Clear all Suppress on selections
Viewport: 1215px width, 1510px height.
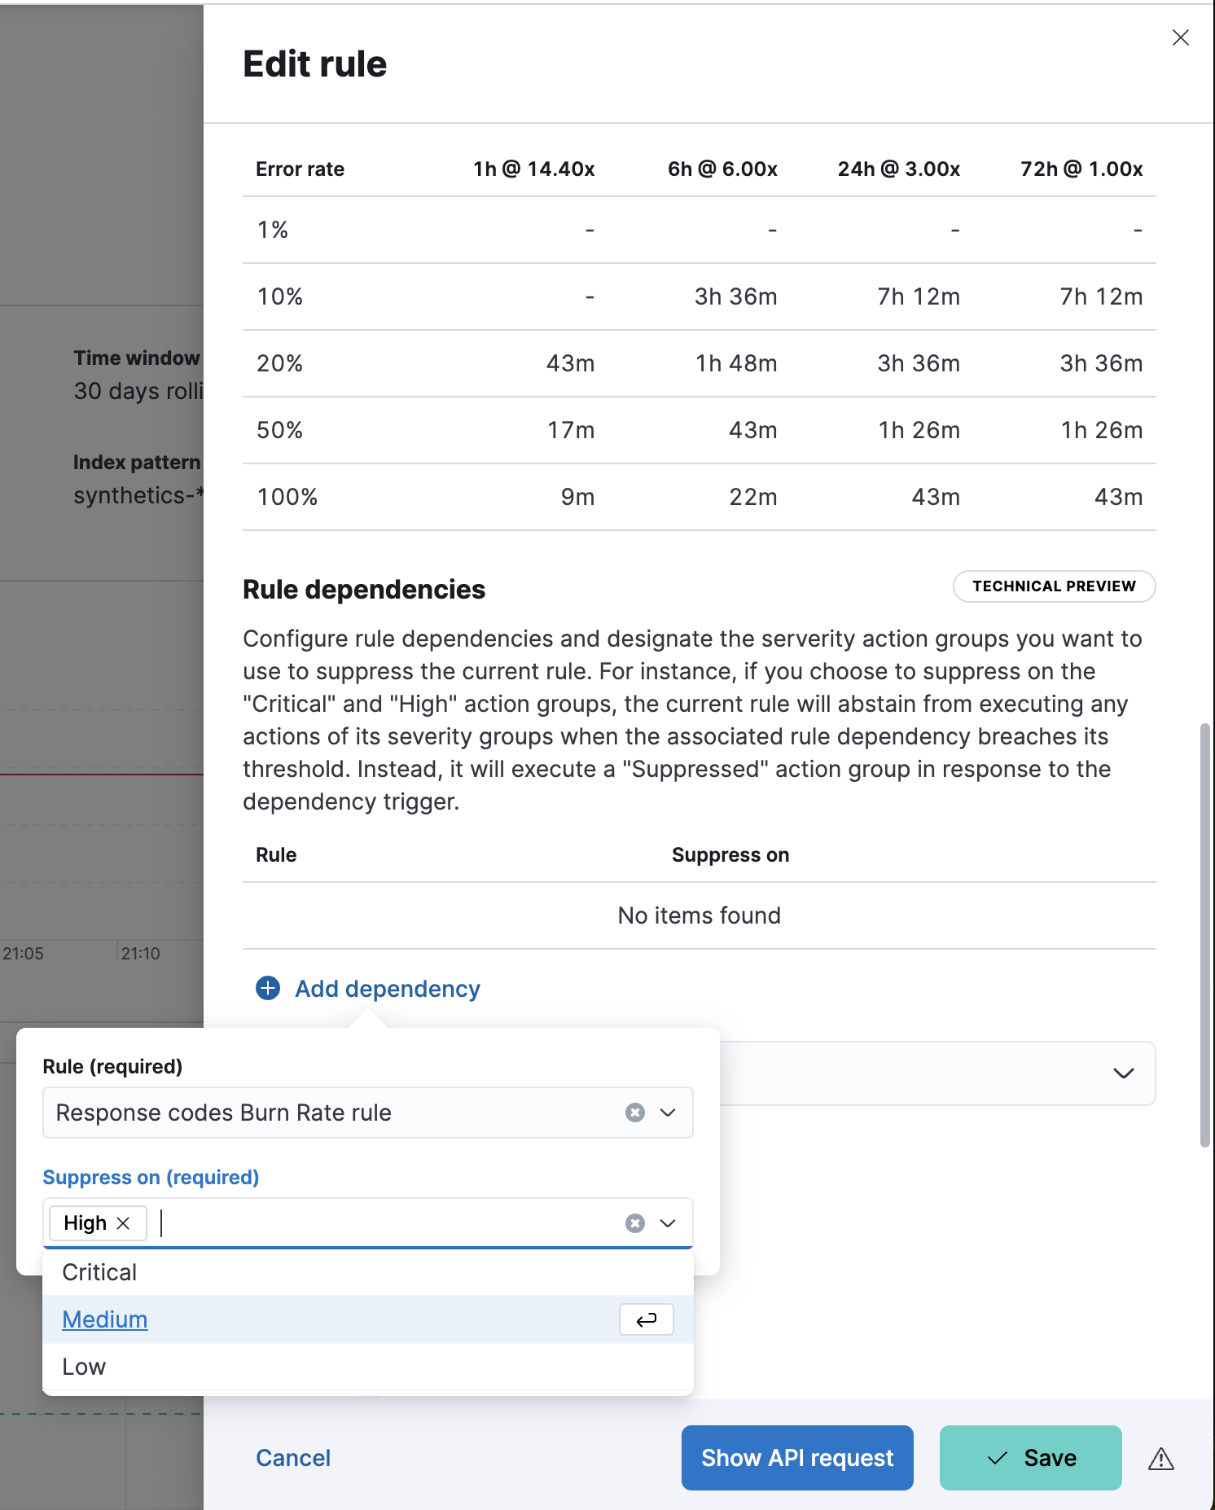coord(635,1223)
